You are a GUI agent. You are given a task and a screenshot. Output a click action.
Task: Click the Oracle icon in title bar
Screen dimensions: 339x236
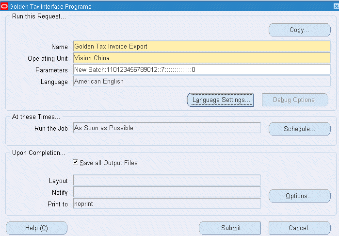click(4, 6)
